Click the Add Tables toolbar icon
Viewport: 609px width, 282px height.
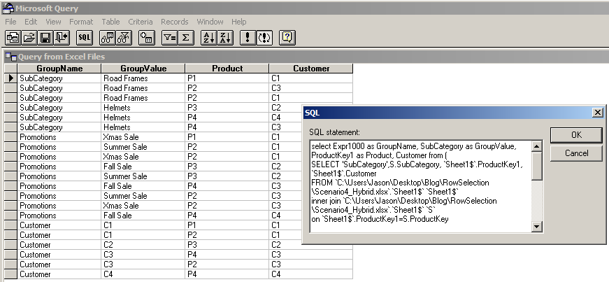point(147,37)
